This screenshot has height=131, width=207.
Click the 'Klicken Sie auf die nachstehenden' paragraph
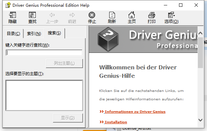pos(141,95)
